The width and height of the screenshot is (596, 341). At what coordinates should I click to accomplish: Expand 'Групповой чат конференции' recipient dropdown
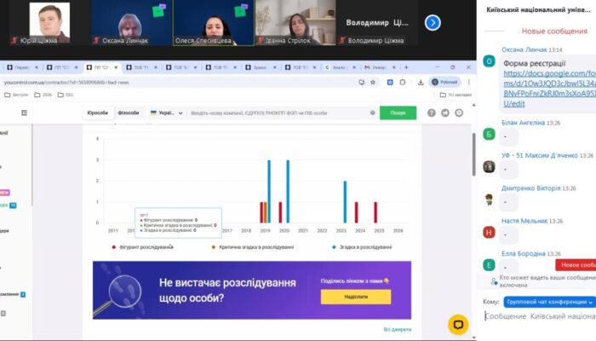[x=549, y=301]
